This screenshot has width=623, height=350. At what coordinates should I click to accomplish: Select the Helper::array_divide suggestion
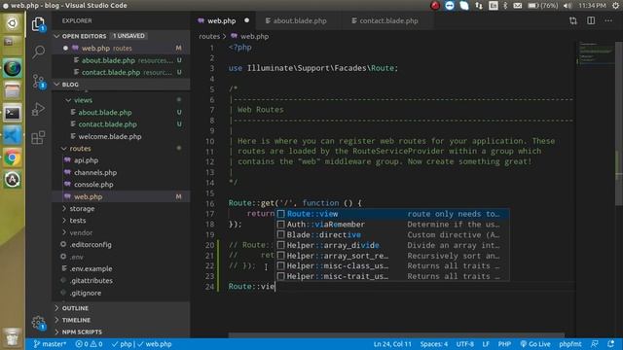392,245
